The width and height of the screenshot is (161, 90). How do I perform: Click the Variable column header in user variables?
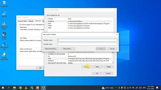pos(57,19)
